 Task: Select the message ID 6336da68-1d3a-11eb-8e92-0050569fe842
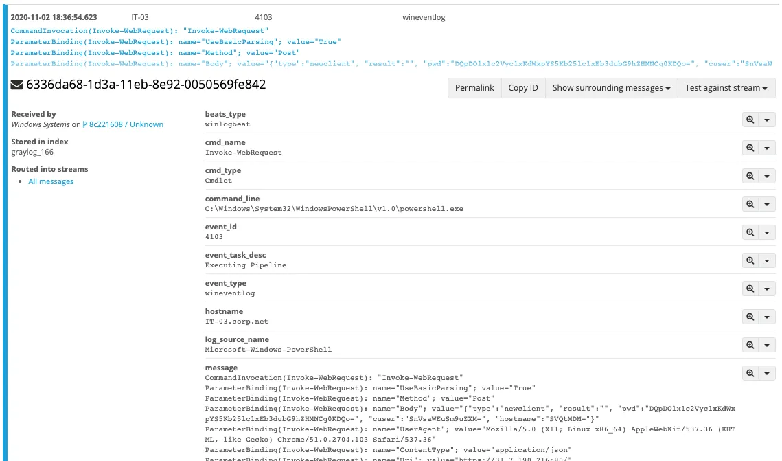tap(146, 85)
